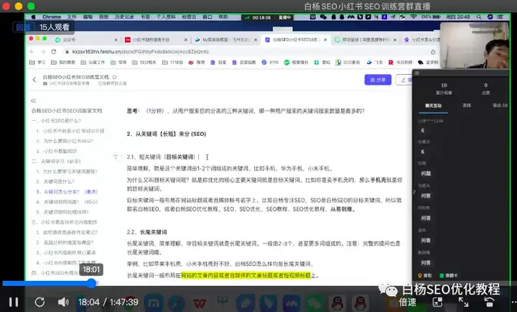Open the 今日热榜 bookmark

tap(400, 62)
